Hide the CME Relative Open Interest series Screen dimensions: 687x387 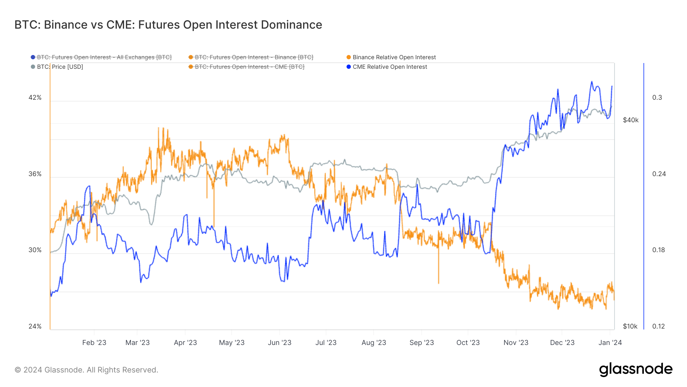(x=390, y=67)
